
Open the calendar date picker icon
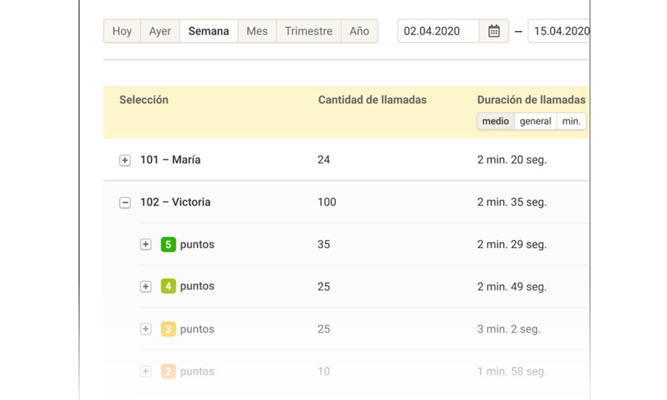pyautogui.click(x=494, y=31)
